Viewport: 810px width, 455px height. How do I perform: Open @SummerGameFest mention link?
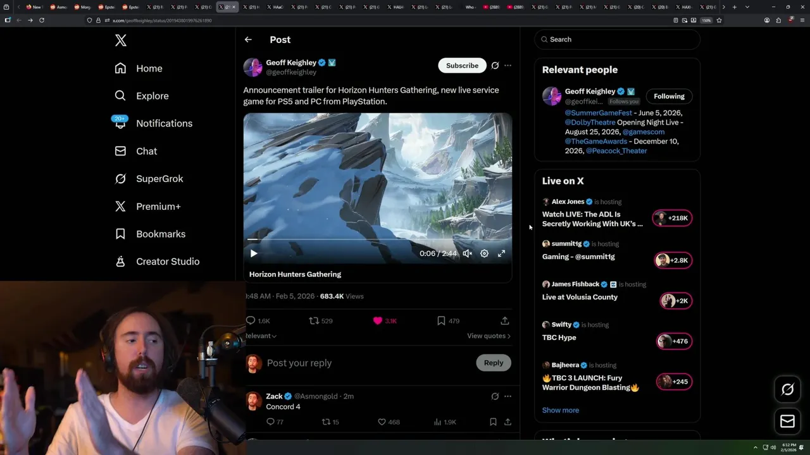[x=599, y=113]
